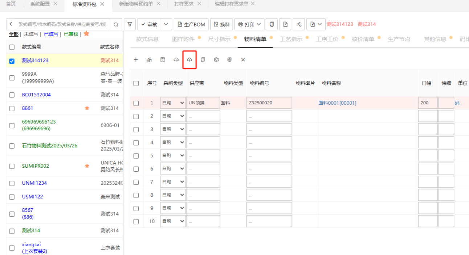Uncheck the 测试314123 style checkbox
The image size is (469, 255).
[x=12, y=61]
